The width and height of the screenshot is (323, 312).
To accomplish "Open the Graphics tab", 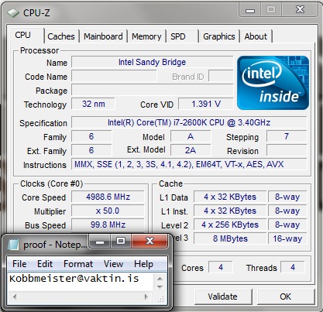I will (219, 36).
